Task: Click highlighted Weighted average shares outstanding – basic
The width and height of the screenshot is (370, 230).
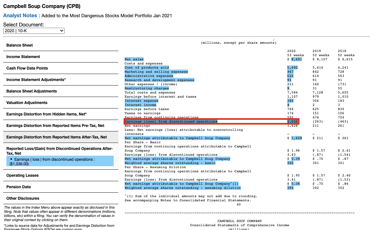Action: [170, 163]
